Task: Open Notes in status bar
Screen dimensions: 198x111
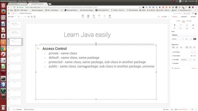Action: pyautogui.click(x=166, y=109)
